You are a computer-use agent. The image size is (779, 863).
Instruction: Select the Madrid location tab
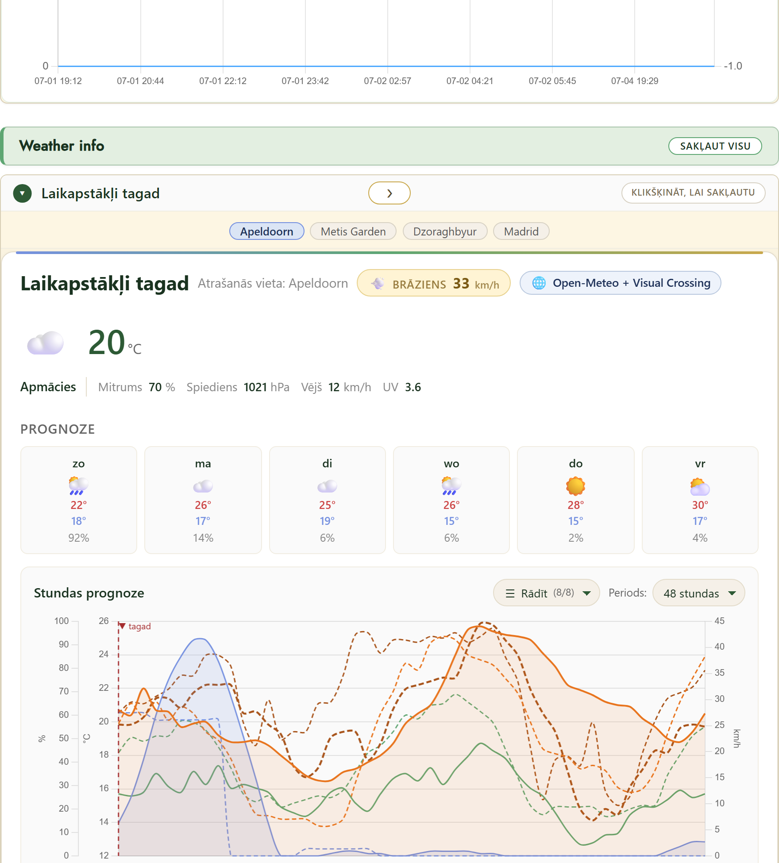(521, 231)
